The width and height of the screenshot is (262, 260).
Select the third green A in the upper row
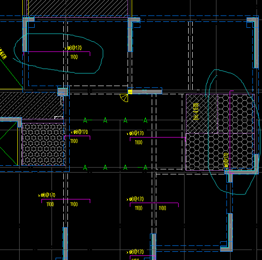pos(125,120)
